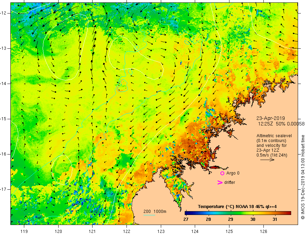Click the '200 1000m' depth label
The width and height of the screenshot is (305, 235).
[155, 211]
